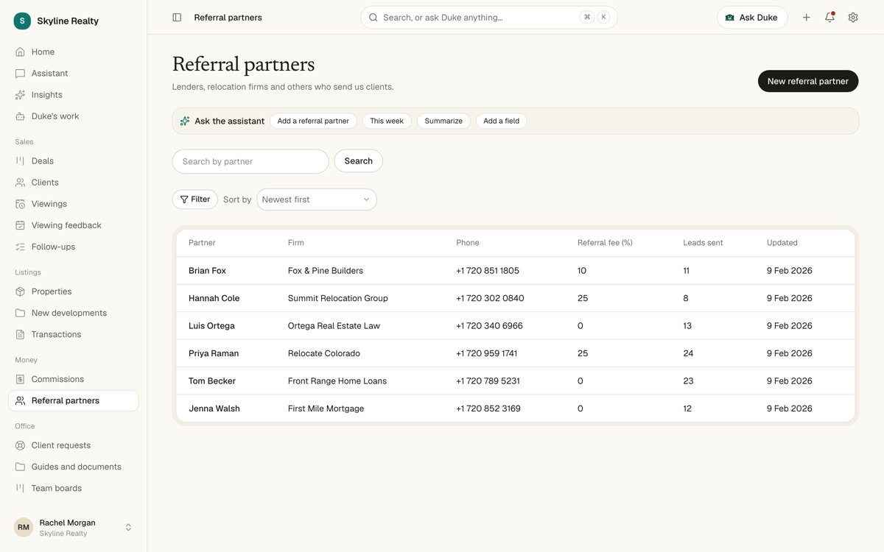Click the Skyline Realty logo badge

(x=22, y=21)
